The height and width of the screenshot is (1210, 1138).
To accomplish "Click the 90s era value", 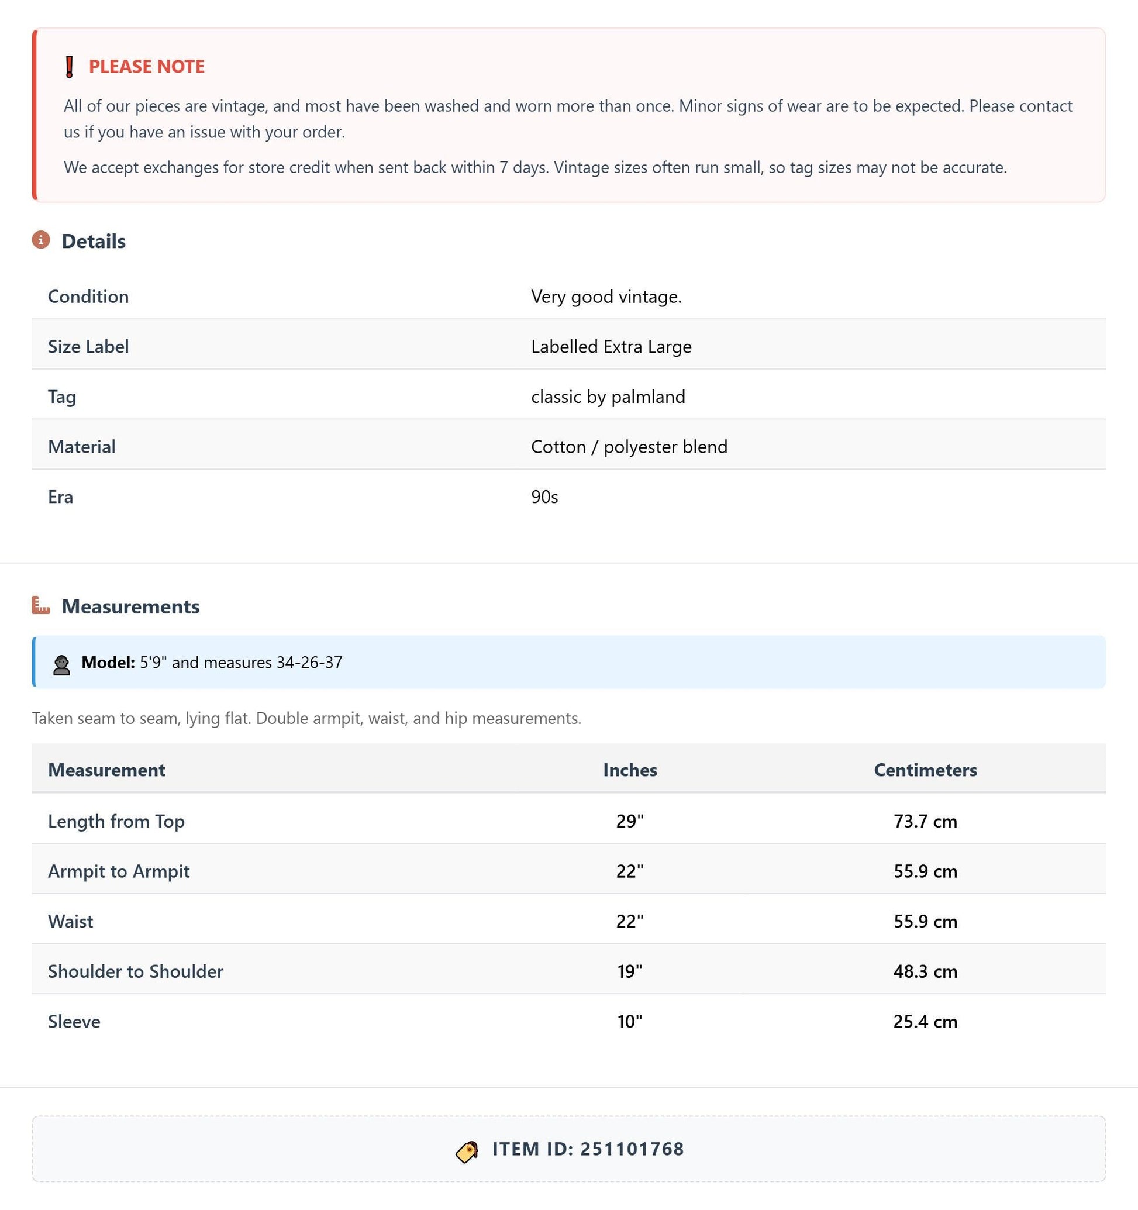I will pos(544,497).
